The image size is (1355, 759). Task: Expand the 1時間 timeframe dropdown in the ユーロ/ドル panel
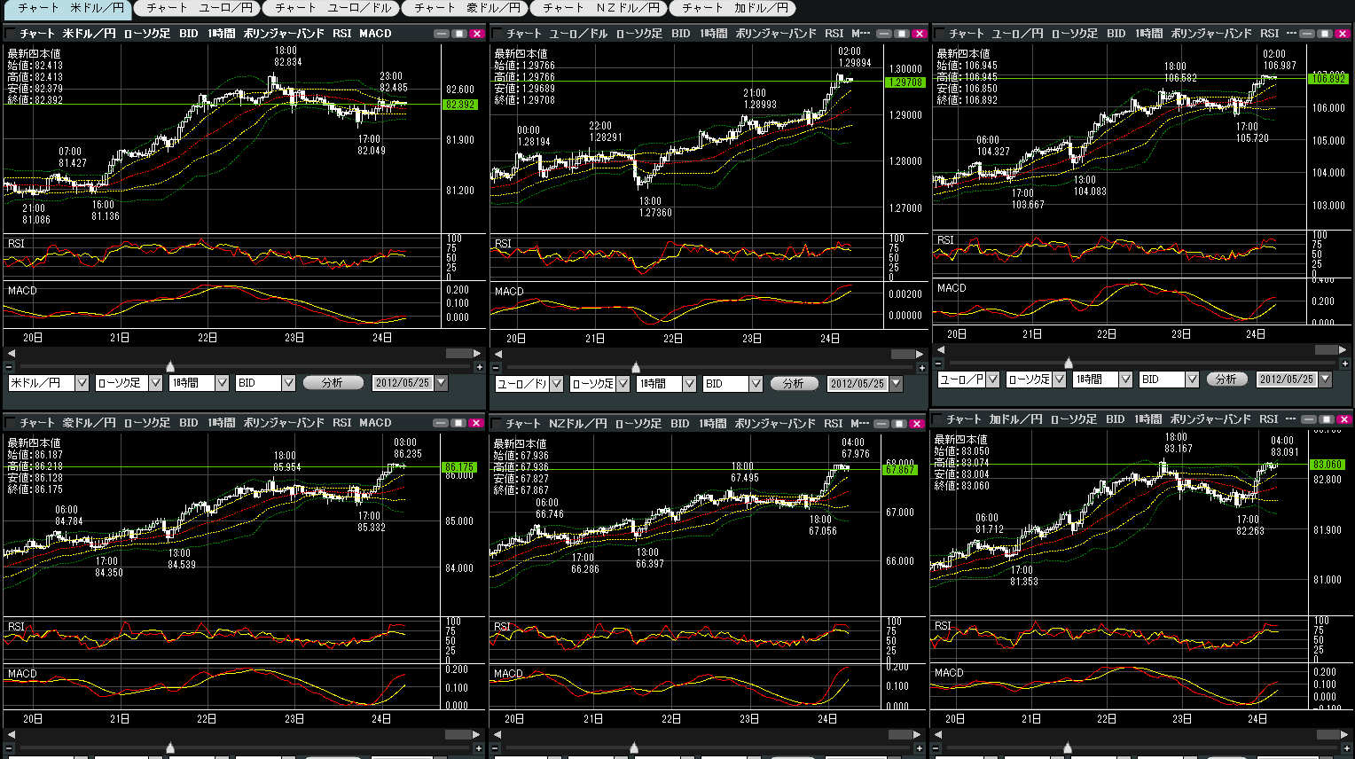tap(689, 384)
